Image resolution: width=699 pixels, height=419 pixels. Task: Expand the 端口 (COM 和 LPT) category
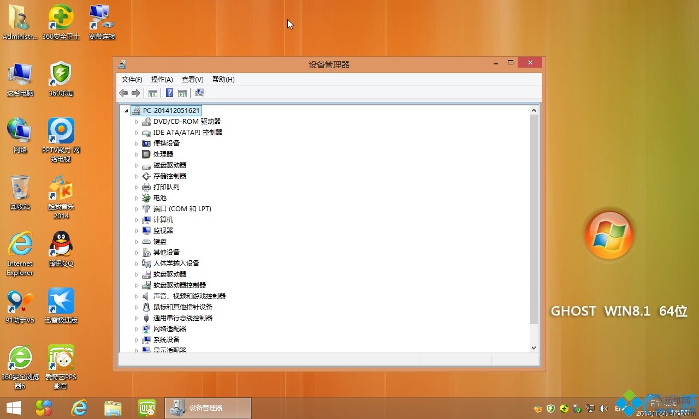coord(137,209)
